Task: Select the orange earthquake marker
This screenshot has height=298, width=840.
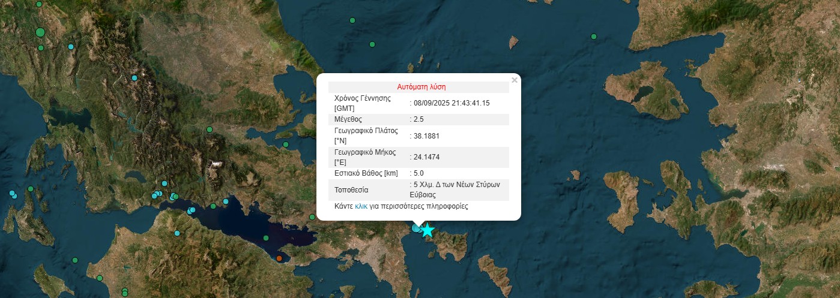Action: (x=280, y=258)
